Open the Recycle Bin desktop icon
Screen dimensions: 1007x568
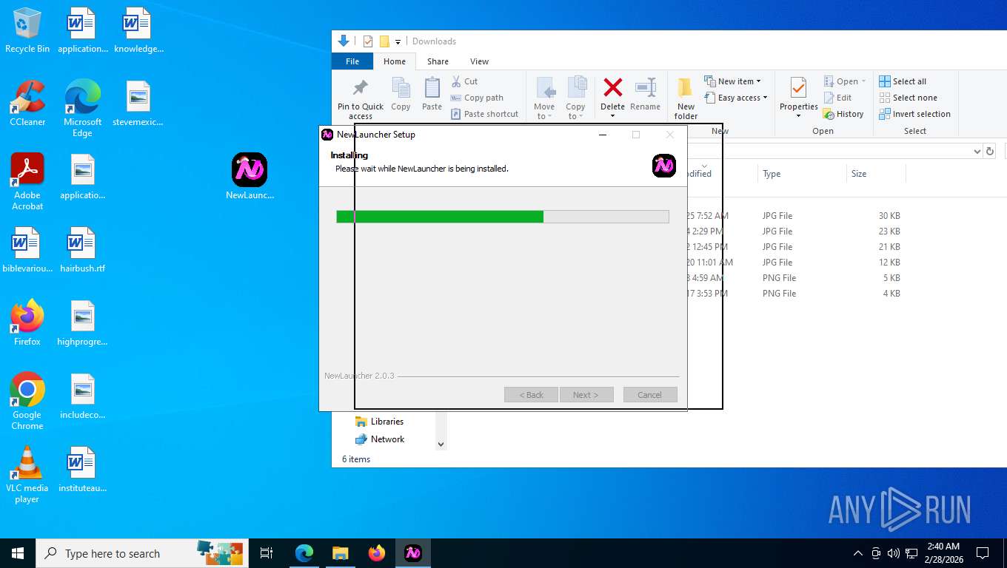[x=27, y=31]
